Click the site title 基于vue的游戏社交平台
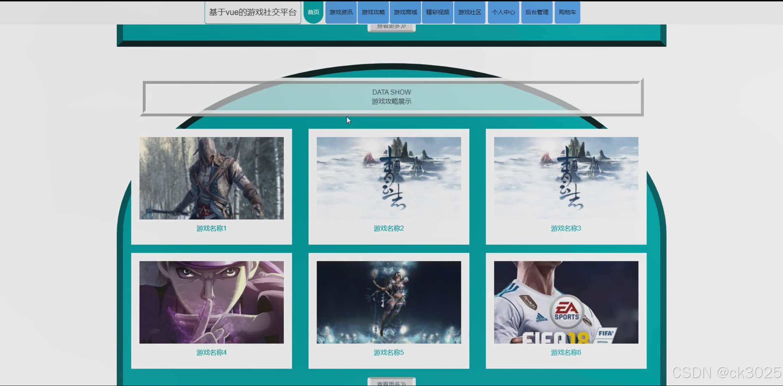The height and width of the screenshot is (386, 783). [x=253, y=12]
